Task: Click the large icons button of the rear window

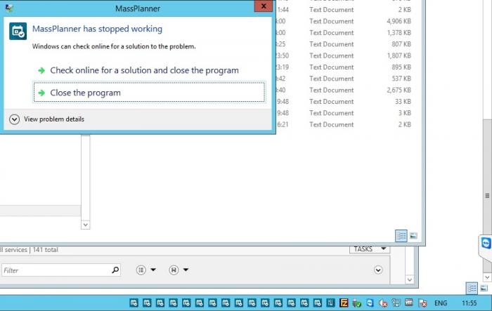Action: coord(484,289)
